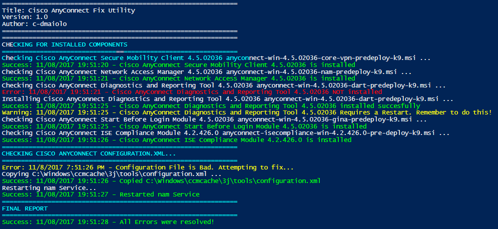Click the yellow 'Requires a Restart' warning line
Viewport: 498px width, 229px height.
[247, 112]
